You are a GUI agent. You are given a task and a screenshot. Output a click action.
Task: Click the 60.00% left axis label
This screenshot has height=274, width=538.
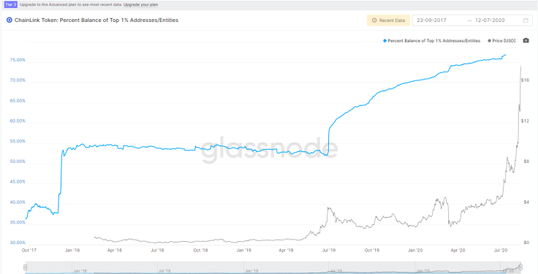coord(18,121)
